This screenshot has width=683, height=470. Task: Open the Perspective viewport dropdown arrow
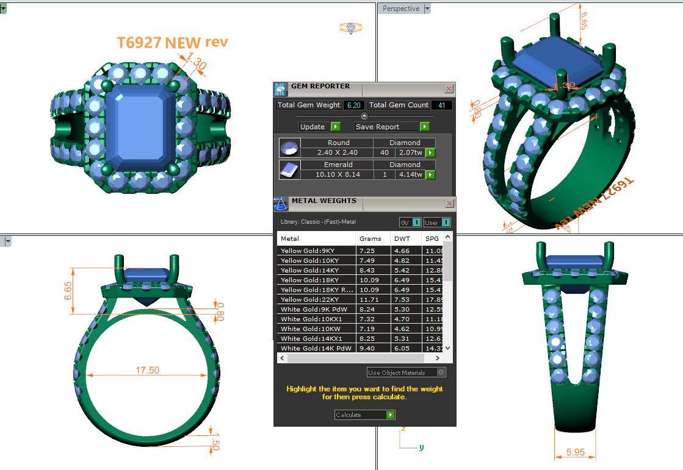coord(427,9)
